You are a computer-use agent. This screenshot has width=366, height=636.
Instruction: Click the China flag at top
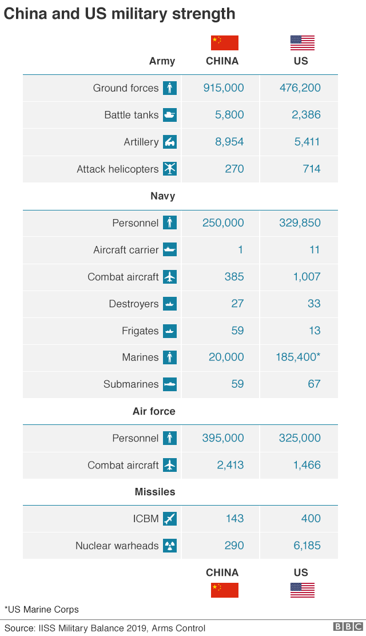224,43
